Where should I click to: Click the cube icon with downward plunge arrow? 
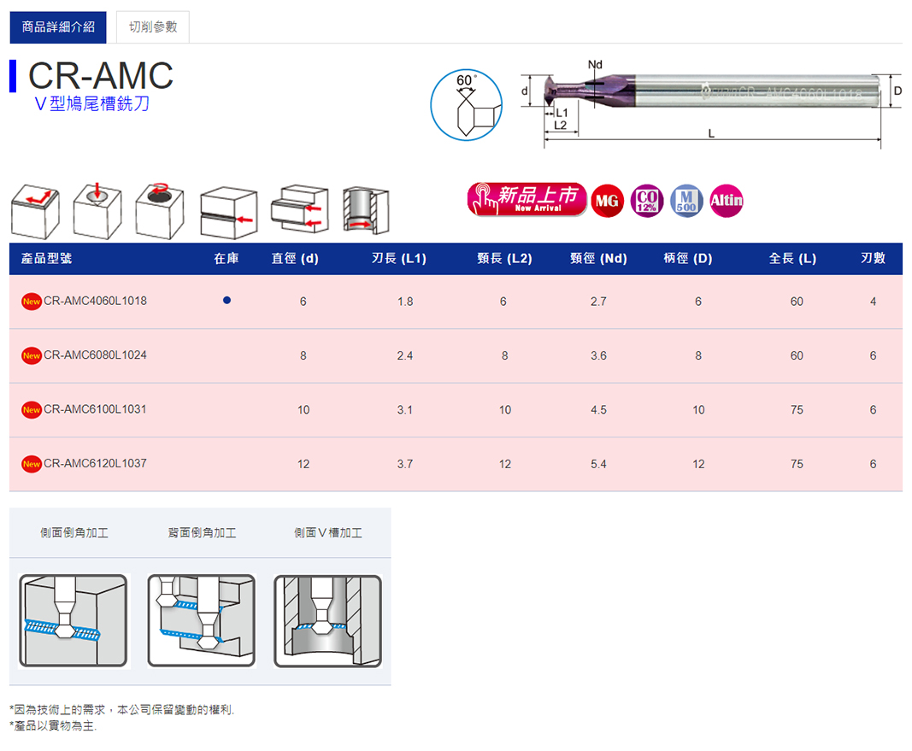pos(97,211)
